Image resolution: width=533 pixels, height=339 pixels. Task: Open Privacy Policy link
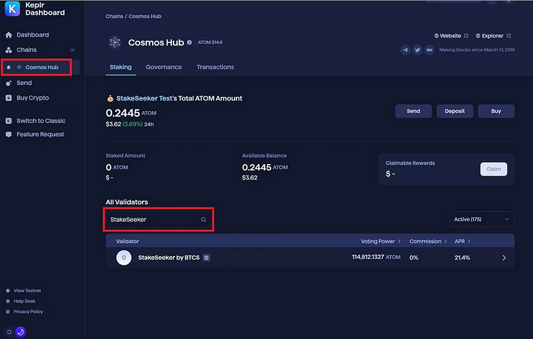coord(28,312)
